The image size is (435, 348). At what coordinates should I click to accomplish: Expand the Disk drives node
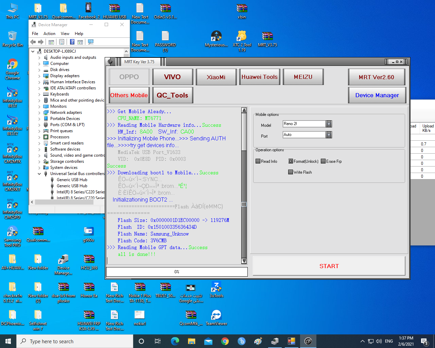pos(39,70)
